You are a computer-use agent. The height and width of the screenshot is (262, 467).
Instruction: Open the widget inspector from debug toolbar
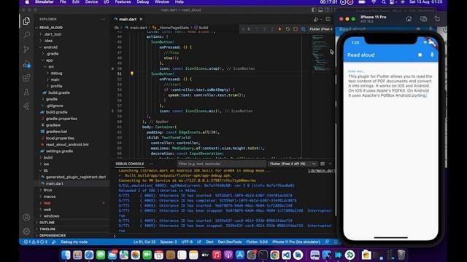(304, 29)
